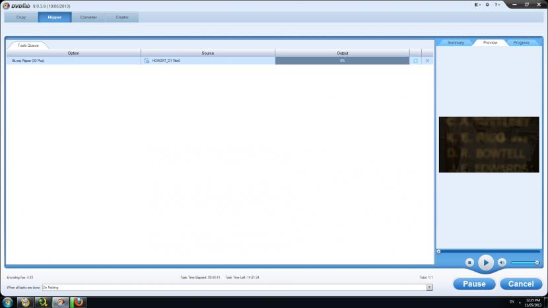
Task: Stop the preview playback
Action: [469, 262]
